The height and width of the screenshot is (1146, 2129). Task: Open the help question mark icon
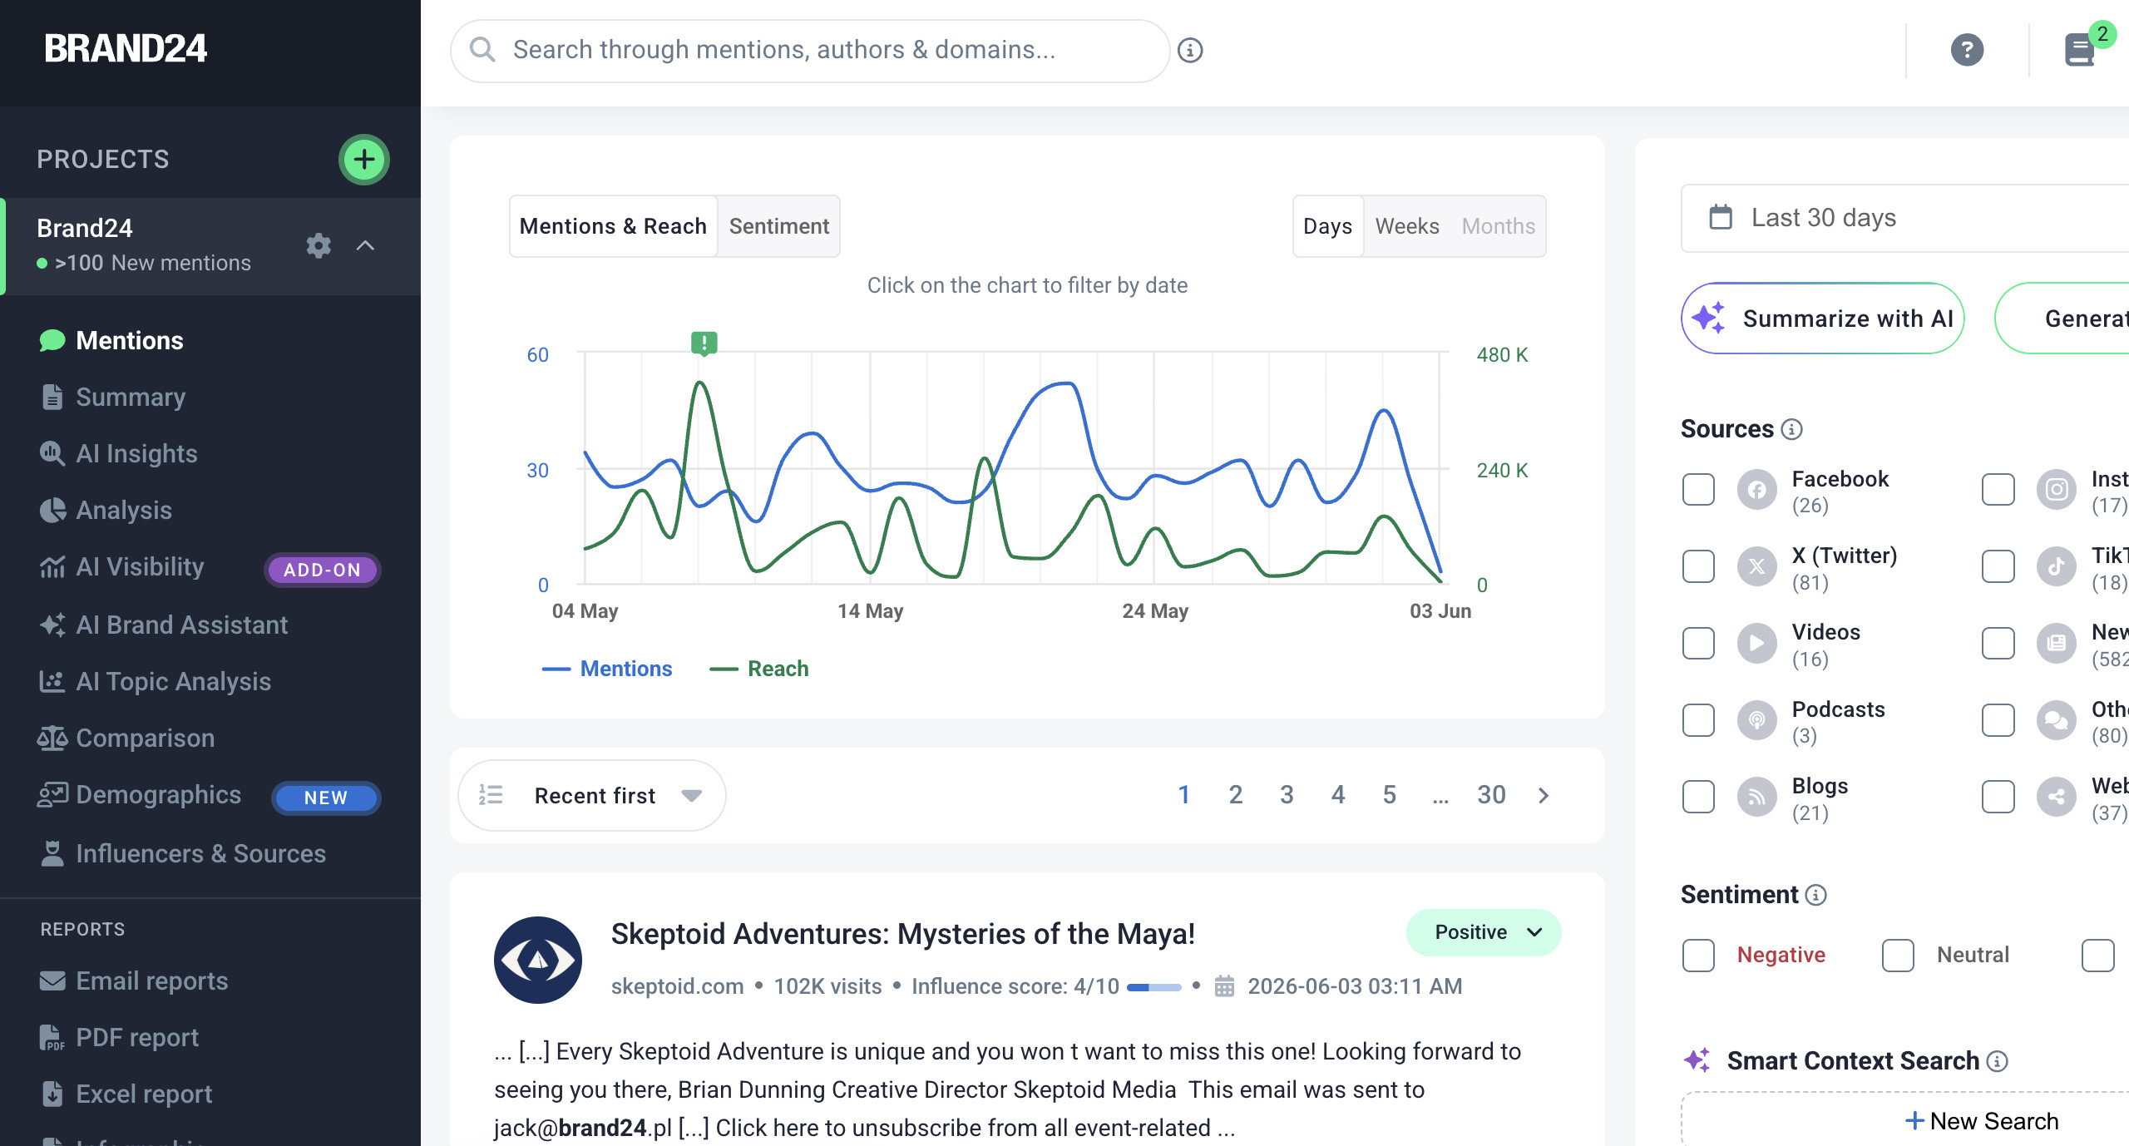tap(1967, 50)
